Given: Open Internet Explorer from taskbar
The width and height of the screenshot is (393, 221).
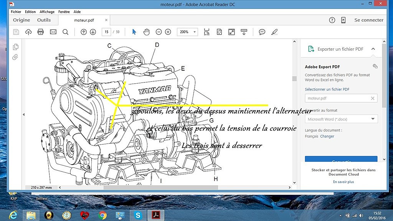Looking at the screenshot, I should (x=13, y=215).
